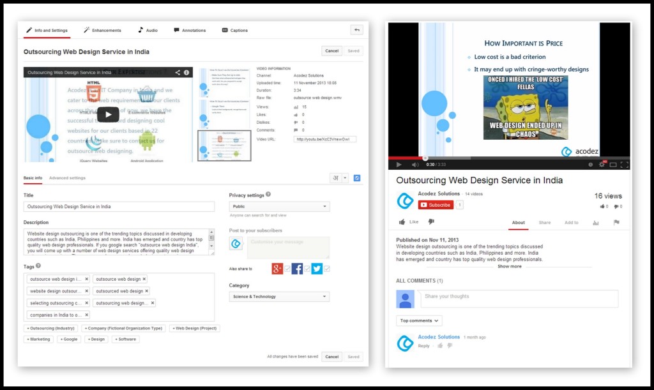This screenshot has width=654, height=390.
Task: Click the Acodez channel avatar beside Subscribe
Action: coord(404,201)
